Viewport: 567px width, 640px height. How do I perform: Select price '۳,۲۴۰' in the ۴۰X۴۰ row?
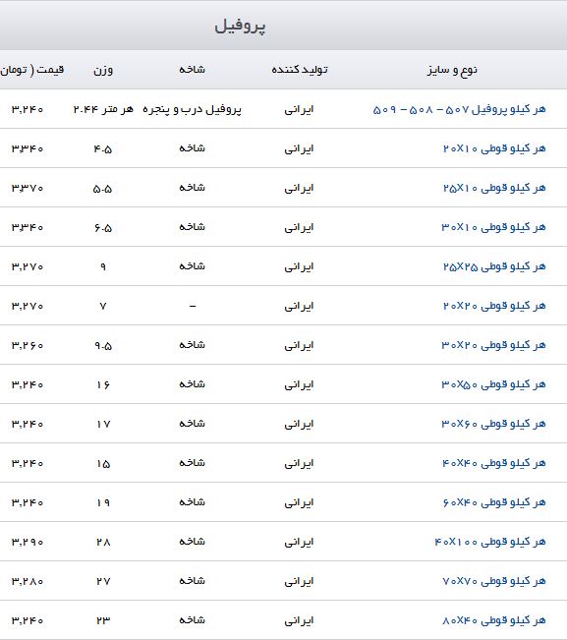tap(27, 463)
